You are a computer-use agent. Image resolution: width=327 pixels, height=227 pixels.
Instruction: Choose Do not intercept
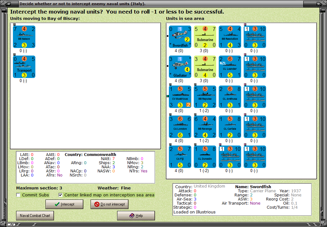pyautogui.click(x=110, y=204)
